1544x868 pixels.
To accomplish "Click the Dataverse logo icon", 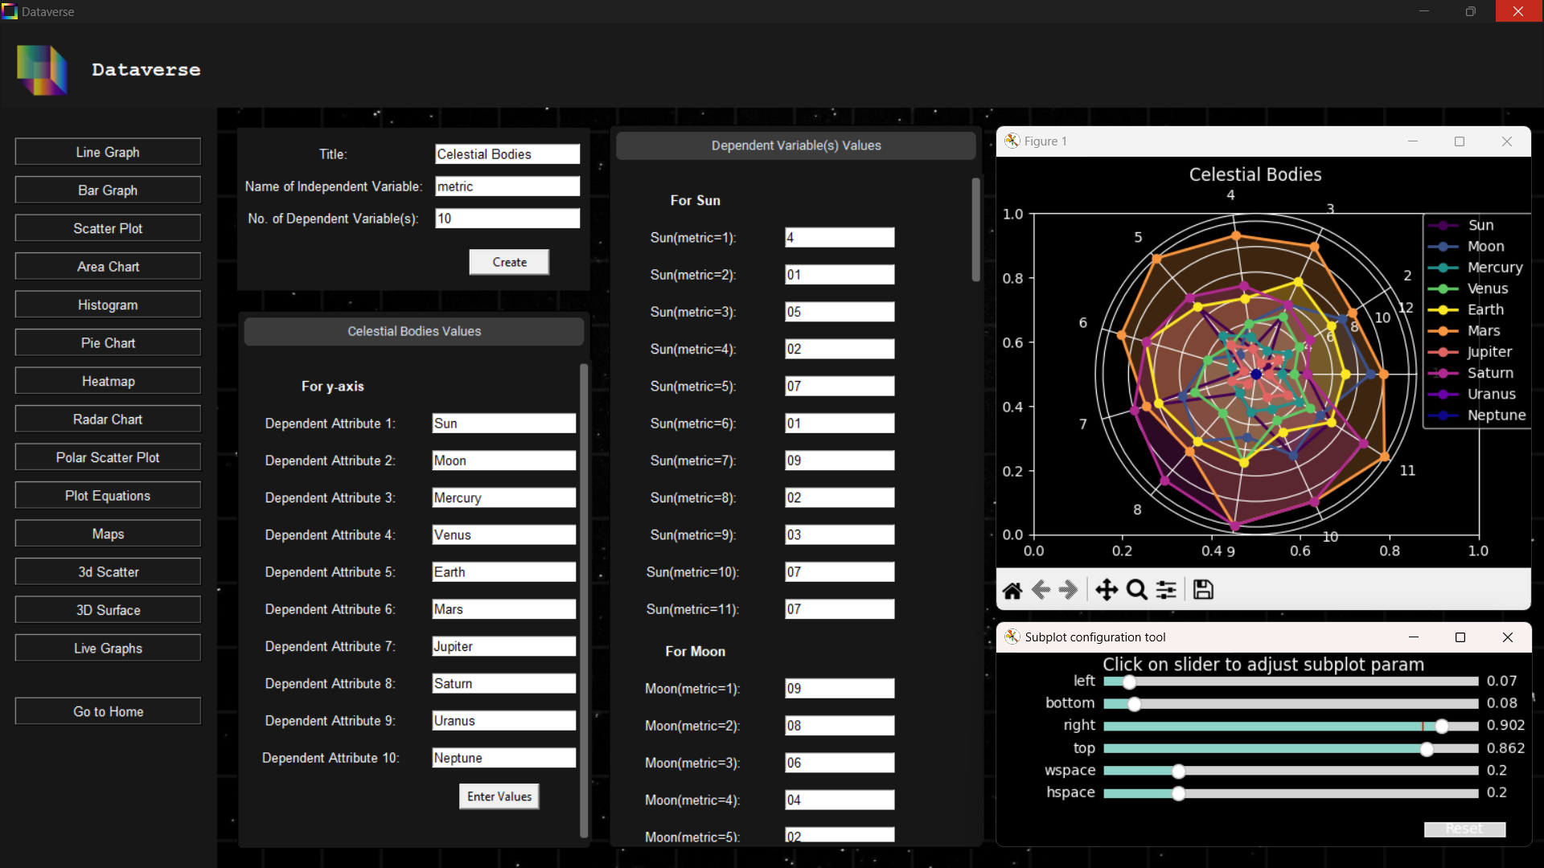I will point(42,70).
